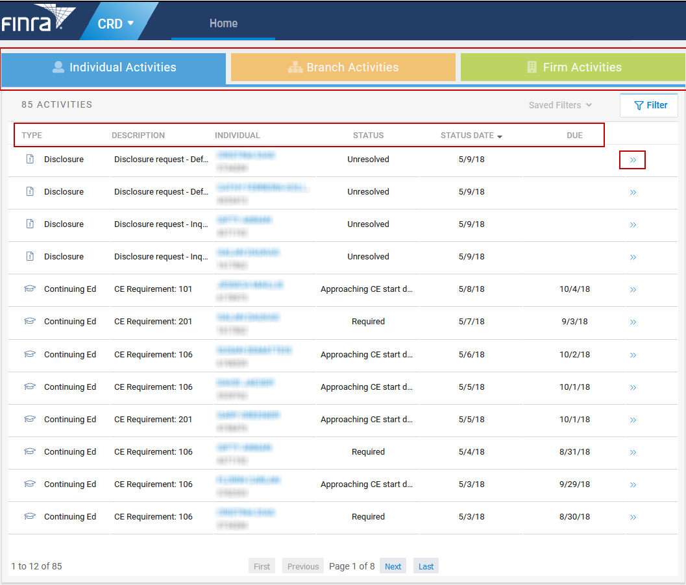686x585 pixels.
Task: Expand details for the CE Requirement: 106 row
Action: tap(632, 355)
